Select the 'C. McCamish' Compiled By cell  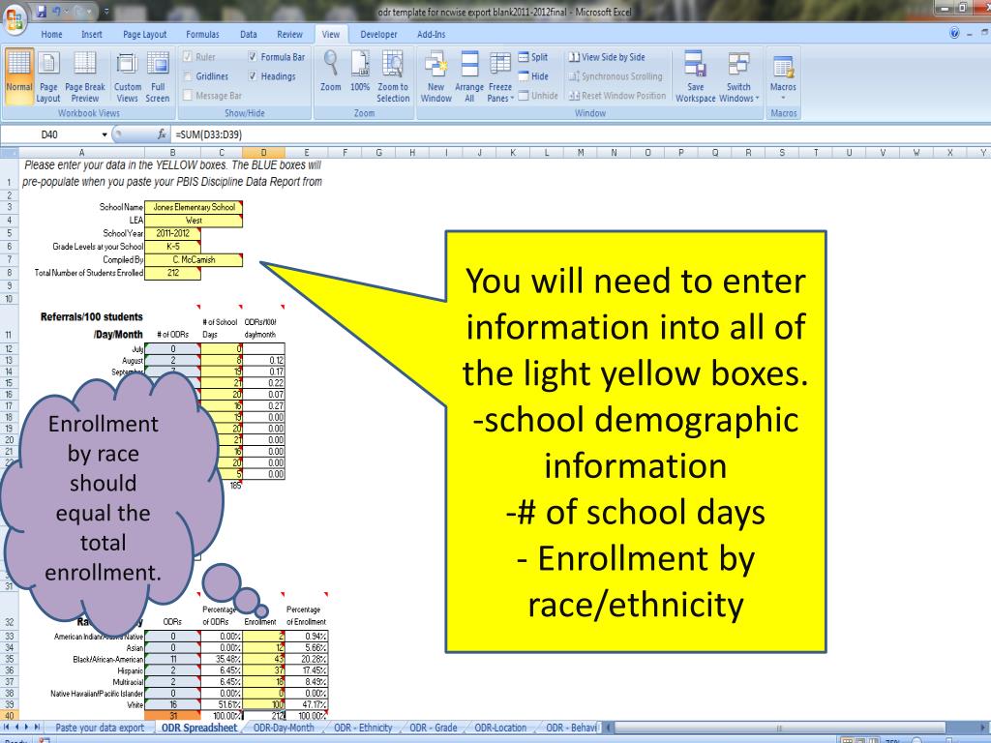(x=194, y=259)
